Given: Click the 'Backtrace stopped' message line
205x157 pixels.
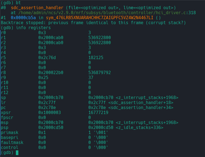Looking at the screenshot, I should [93, 23].
